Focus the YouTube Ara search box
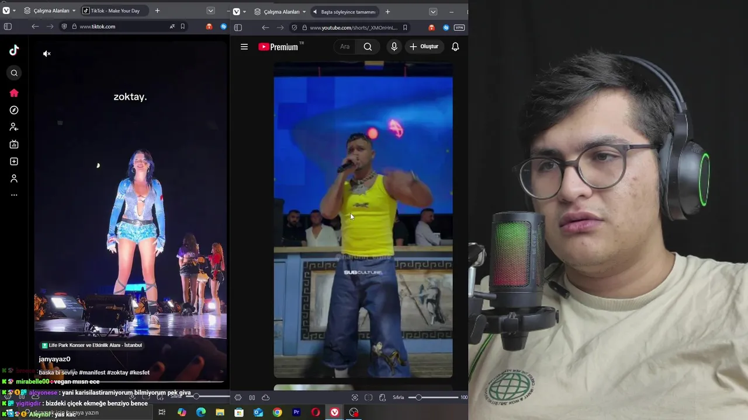The width and height of the screenshot is (748, 420). (x=345, y=47)
